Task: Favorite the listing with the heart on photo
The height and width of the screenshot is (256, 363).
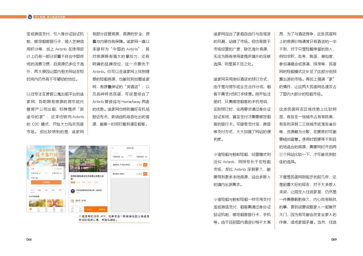Action: [100, 148]
